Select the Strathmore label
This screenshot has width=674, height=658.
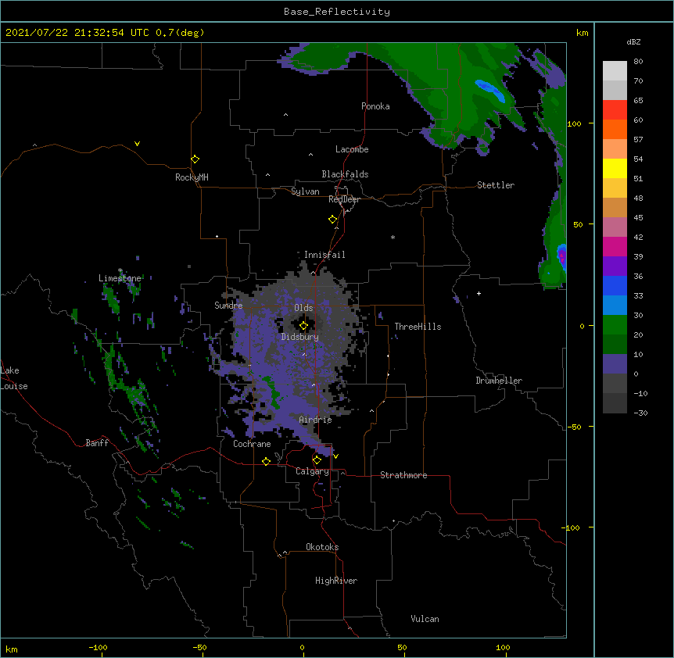click(403, 475)
